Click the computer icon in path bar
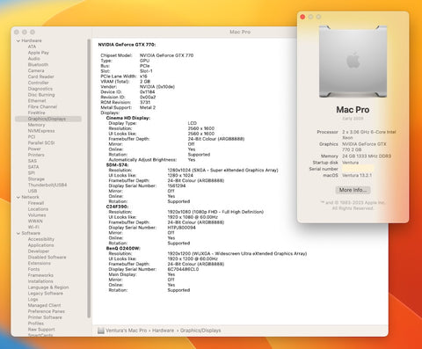Viewport: 422px width, 349px height. coord(101,331)
